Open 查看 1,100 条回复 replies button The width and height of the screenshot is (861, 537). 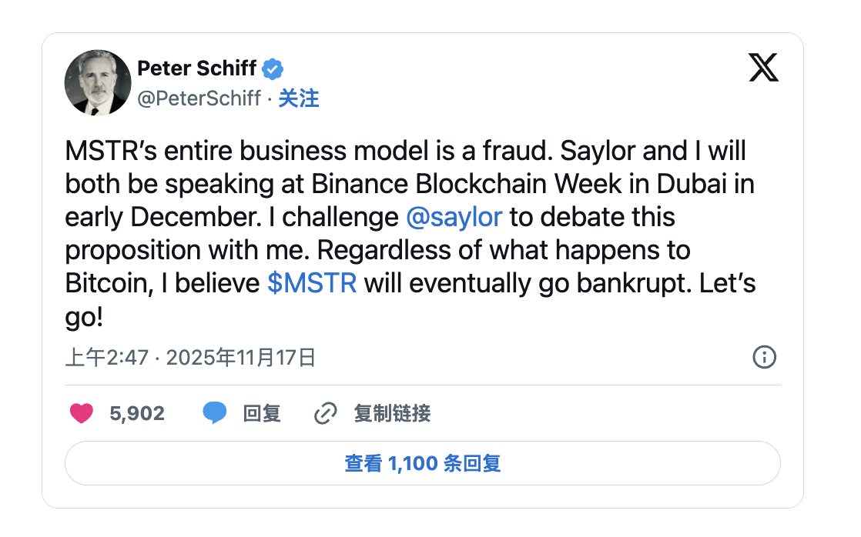pos(422,463)
